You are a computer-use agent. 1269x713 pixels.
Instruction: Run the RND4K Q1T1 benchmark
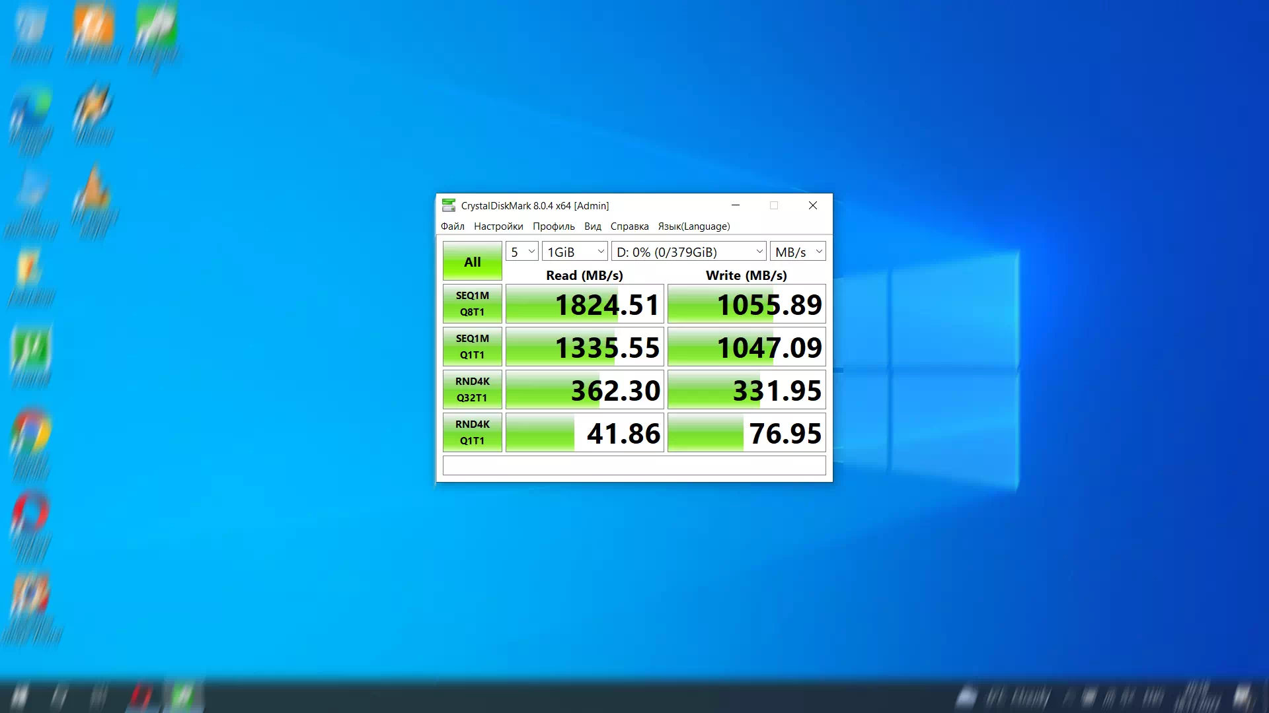tap(472, 432)
